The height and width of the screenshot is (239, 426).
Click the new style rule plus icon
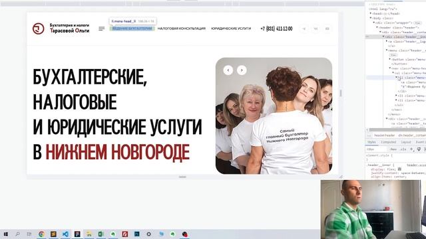[411, 149]
